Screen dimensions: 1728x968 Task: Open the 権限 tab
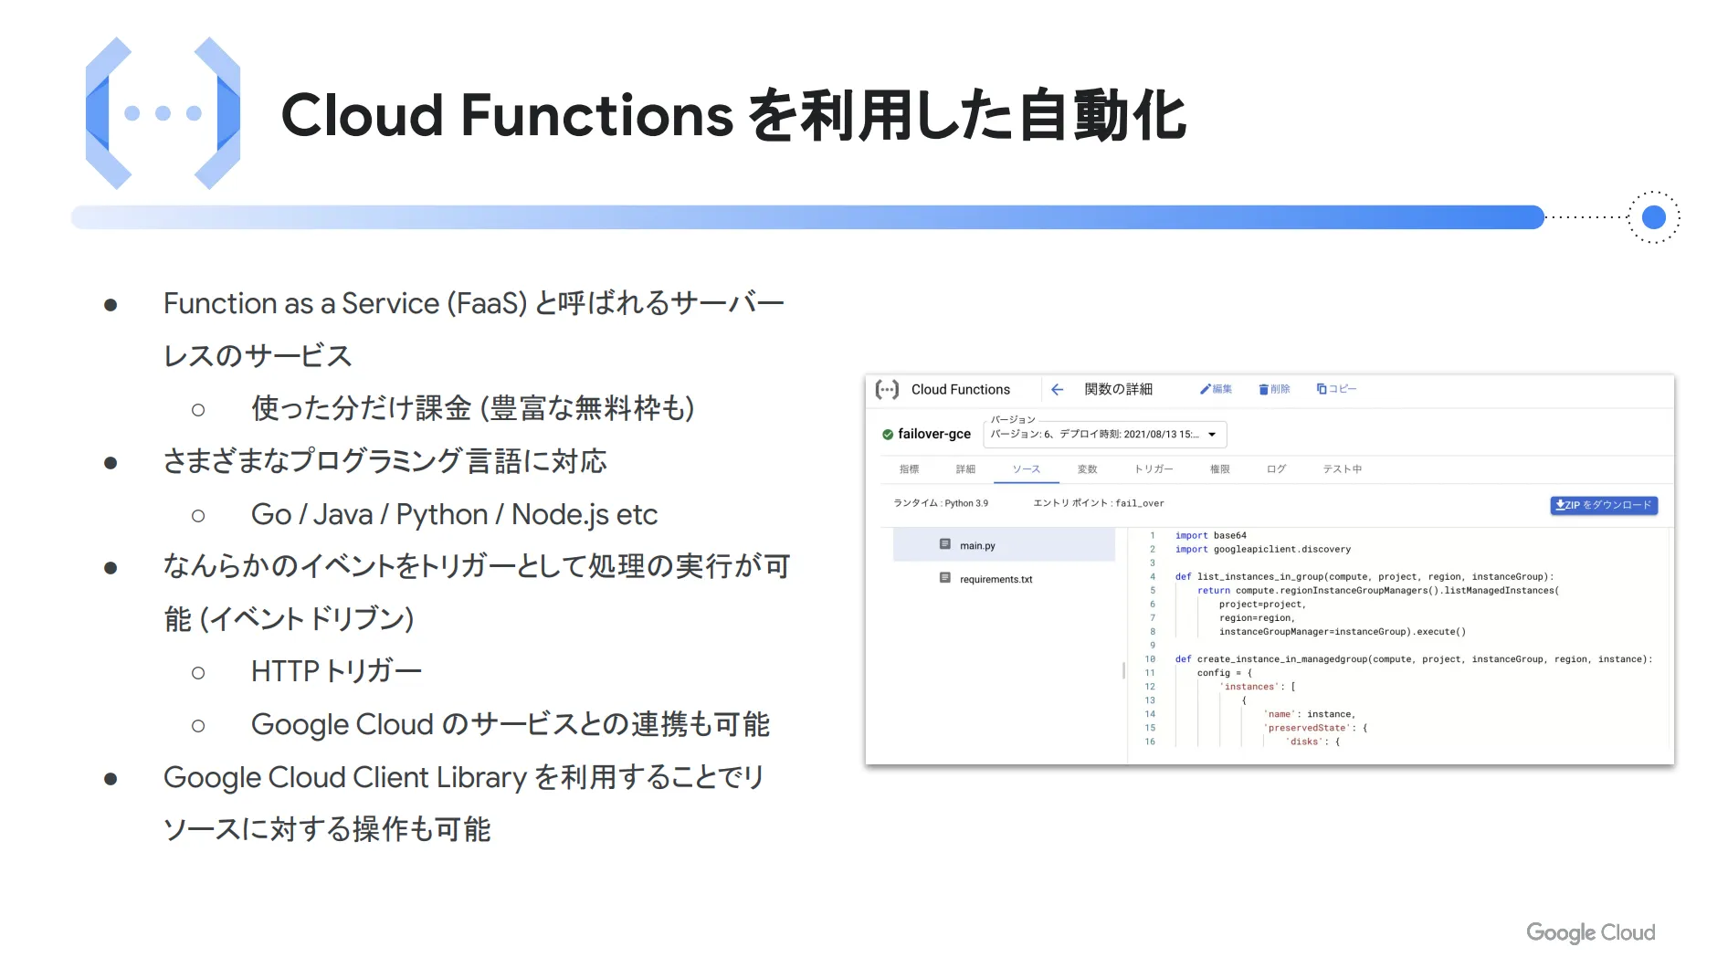pyautogui.click(x=1219, y=469)
